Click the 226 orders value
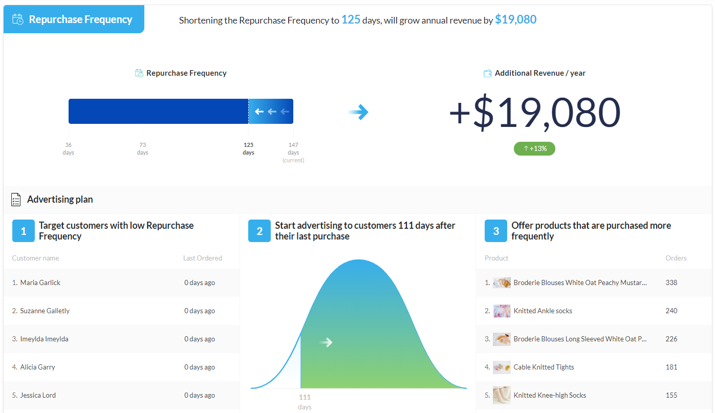Image resolution: width=715 pixels, height=413 pixels. coord(671,339)
